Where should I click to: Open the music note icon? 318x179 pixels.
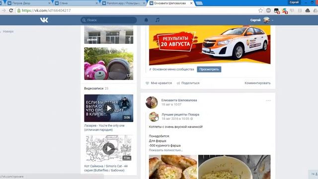pyautogui.click(x=158, y=20)
